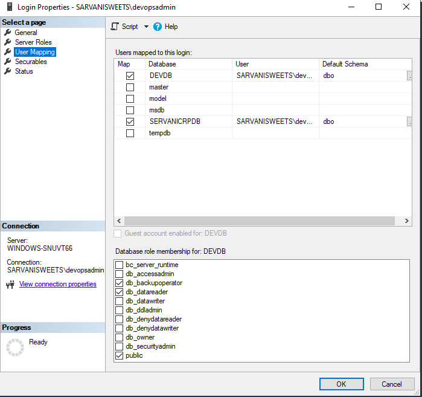The image size is (422, 397).
Task: Open the Help text link in toolbar
Action: coord(171,27)
